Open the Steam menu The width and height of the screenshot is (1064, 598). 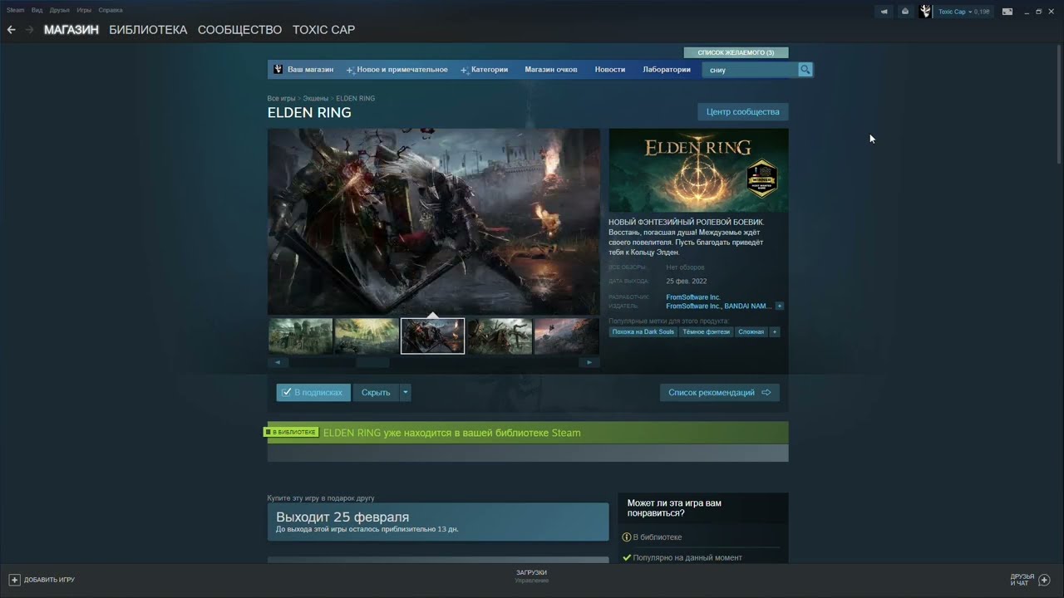(x=16, y=10)
